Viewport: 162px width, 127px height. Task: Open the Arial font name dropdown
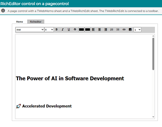point(30,29)
